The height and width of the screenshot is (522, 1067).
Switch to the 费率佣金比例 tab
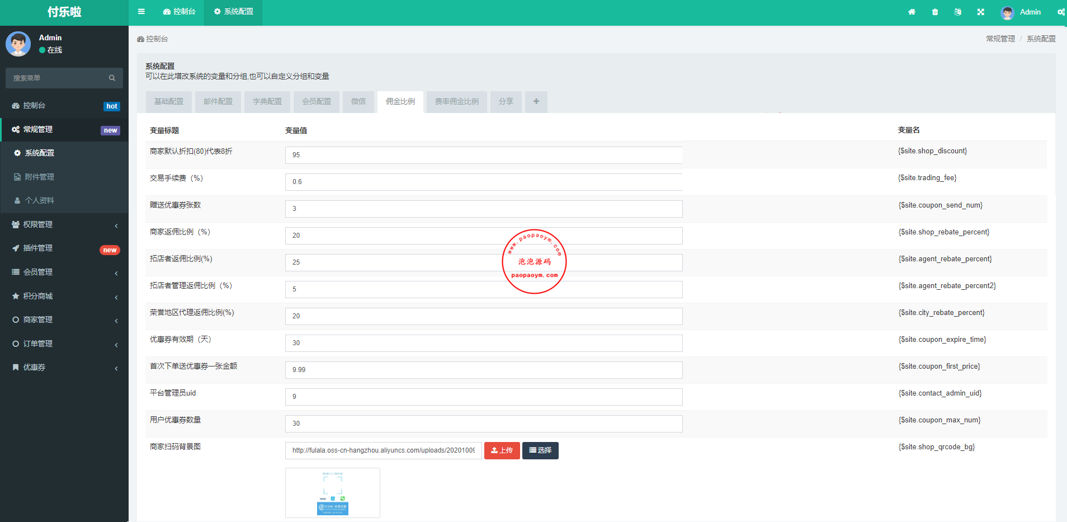click(457, 102)
